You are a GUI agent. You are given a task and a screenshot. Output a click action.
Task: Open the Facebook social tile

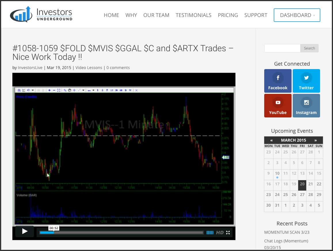pos(277,81)
